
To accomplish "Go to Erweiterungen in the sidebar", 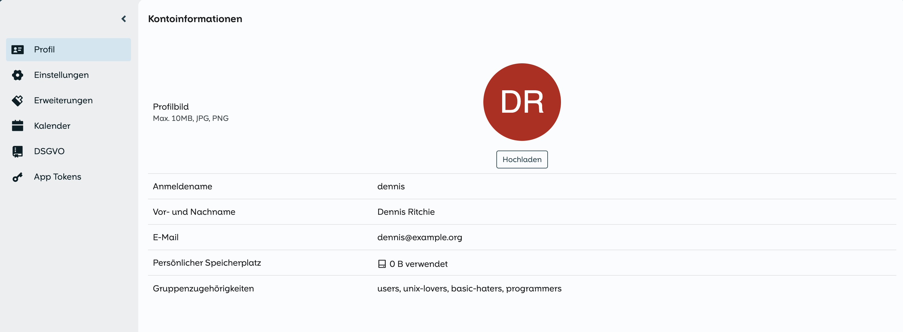I will [x=63, y=101].
